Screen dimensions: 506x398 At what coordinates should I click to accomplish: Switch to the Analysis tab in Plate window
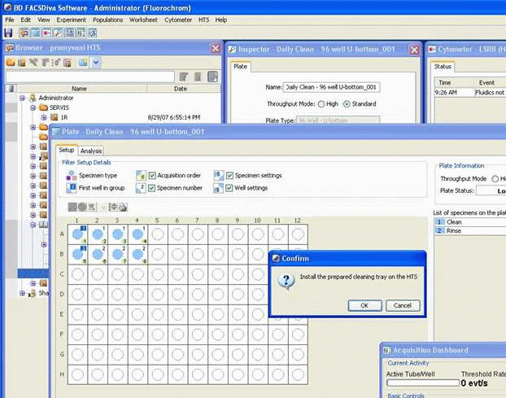[x=91, y=151]
